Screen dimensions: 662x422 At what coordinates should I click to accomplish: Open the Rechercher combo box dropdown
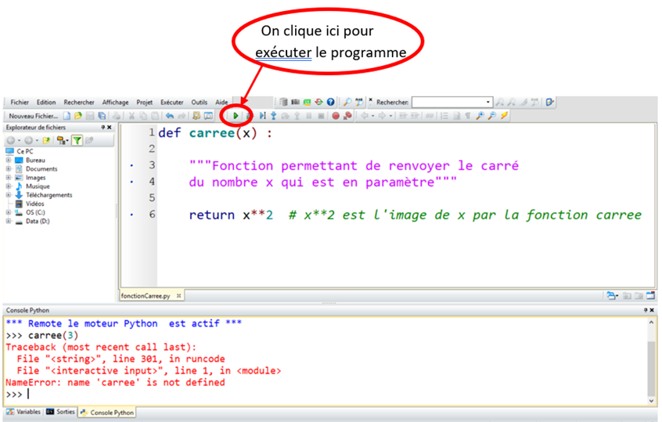pos(488,102)
